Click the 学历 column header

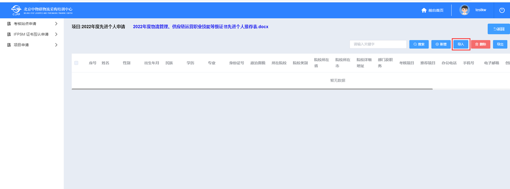[x=190, y=63]
